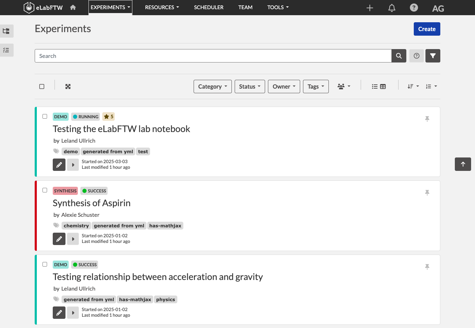This screenshot has width=475, height=328.
Task: Toggle the select all checkbox
Action: click(x=42, y=87)
